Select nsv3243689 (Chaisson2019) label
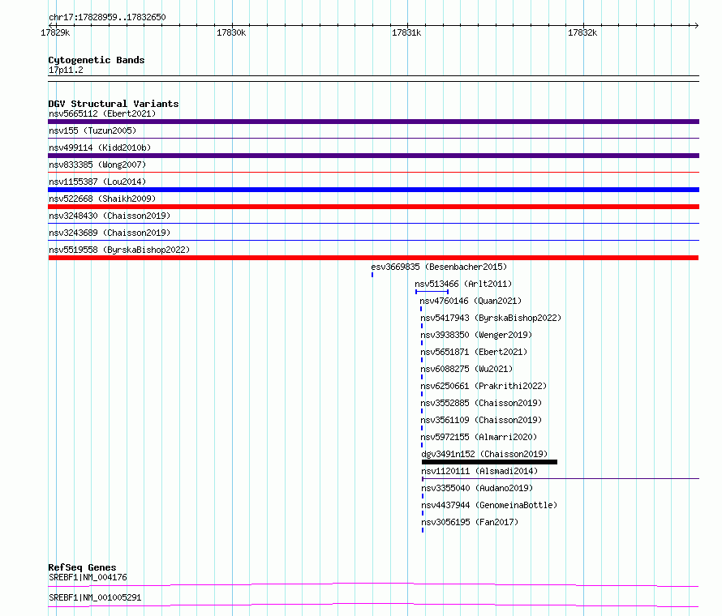722x616 pixels. (110, 233)
